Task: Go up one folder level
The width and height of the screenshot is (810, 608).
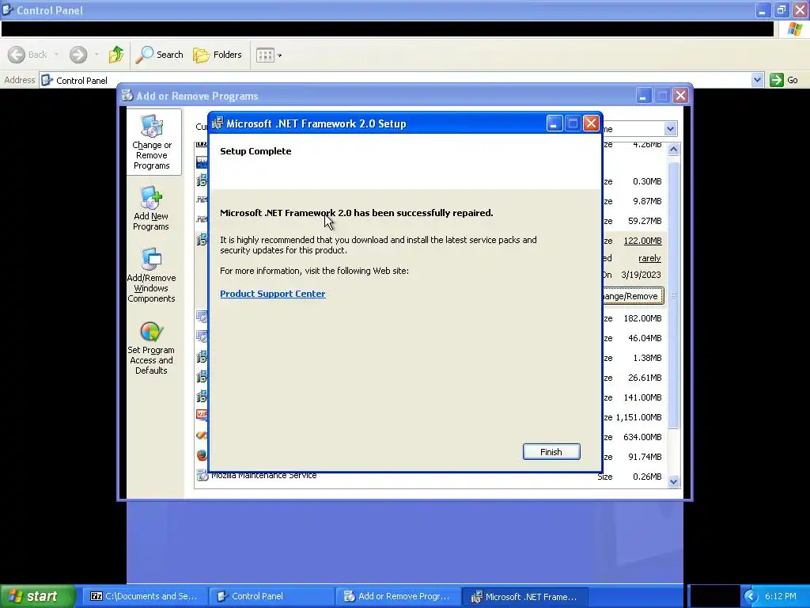Action: point(116,55)
